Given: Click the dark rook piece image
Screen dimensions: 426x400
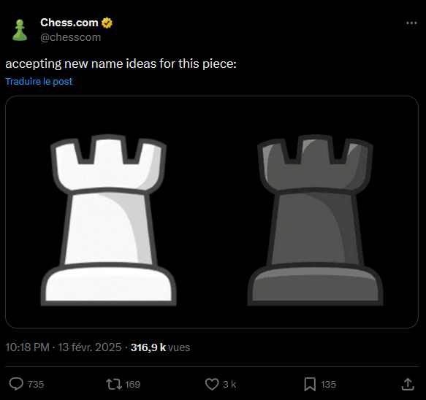Looking at the screenshot, I should pyautogui.click(x=315, y=220).
